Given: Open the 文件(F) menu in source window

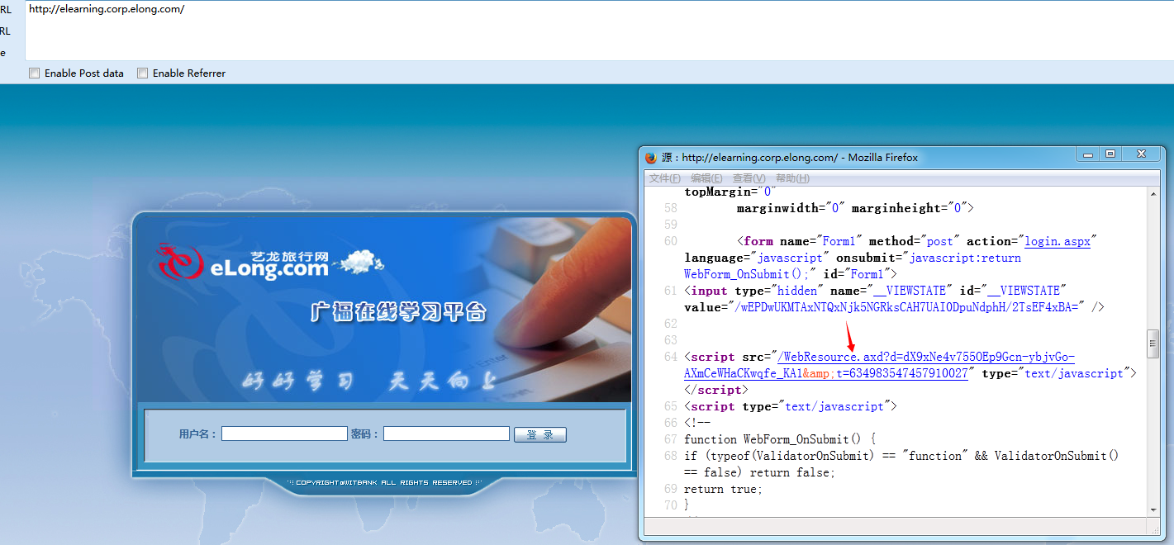Looking at the screenshot, I should coord(664,178).
